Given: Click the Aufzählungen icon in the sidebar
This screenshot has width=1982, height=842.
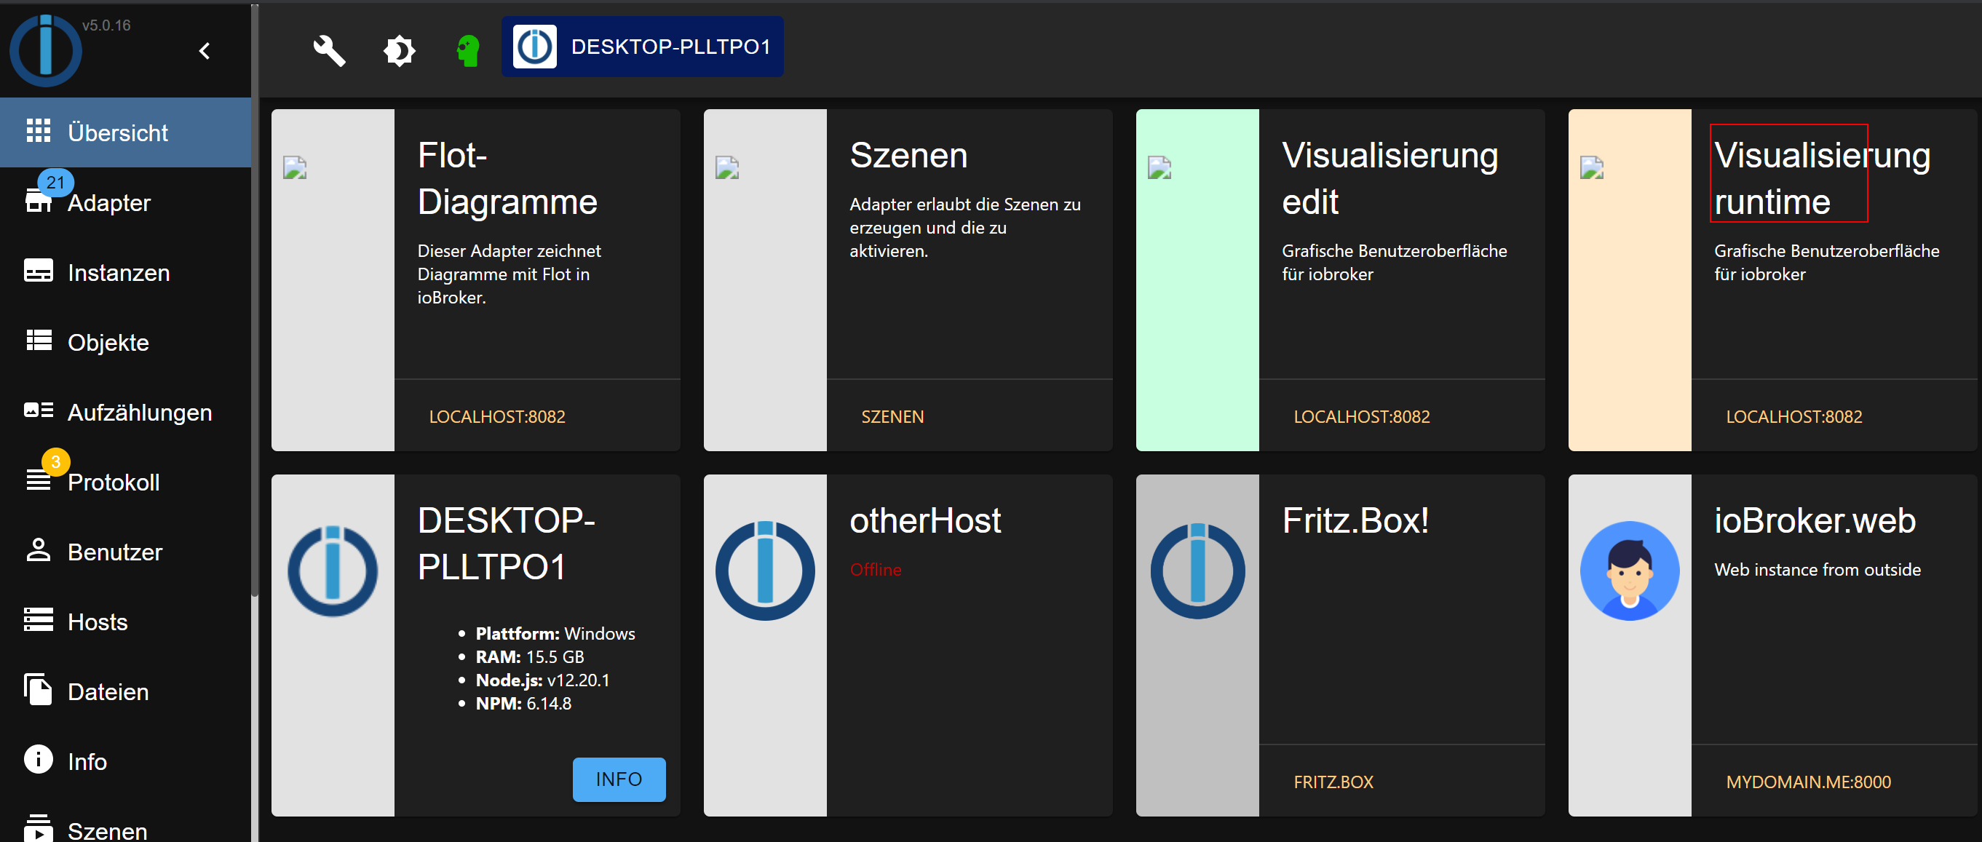Looking at the screenshot, I should point(39,410).
